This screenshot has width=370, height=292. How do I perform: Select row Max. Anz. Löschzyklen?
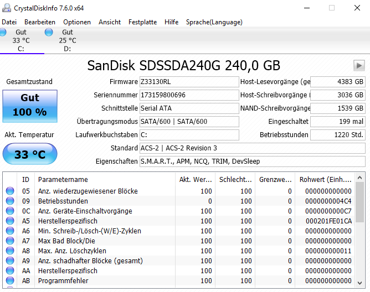[x=178, y=251]
